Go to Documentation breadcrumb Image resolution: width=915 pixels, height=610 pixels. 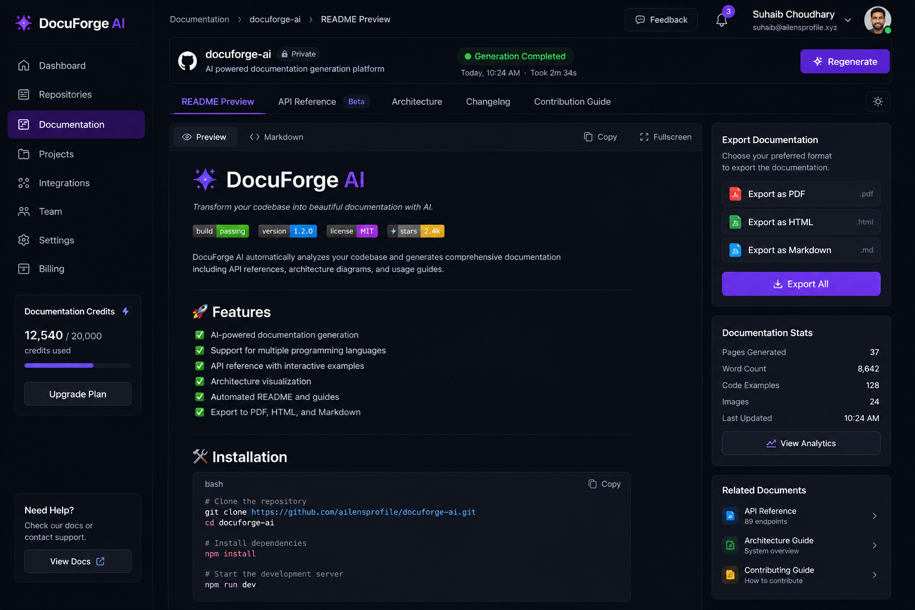pos(200,20)
